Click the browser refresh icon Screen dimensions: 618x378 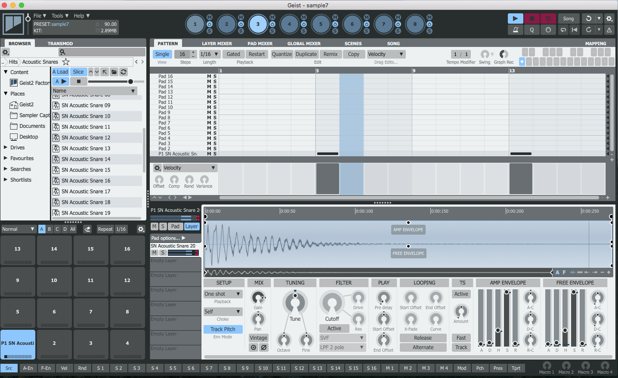point(124,72)
